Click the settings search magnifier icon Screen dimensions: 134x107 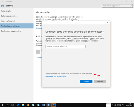131,6
